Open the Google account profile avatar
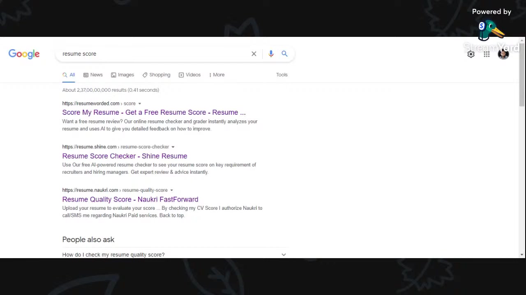The image size is (526, 295). coord(503,54)
